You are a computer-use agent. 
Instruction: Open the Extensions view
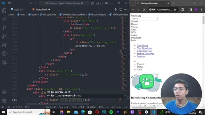[x=4, y=45]
